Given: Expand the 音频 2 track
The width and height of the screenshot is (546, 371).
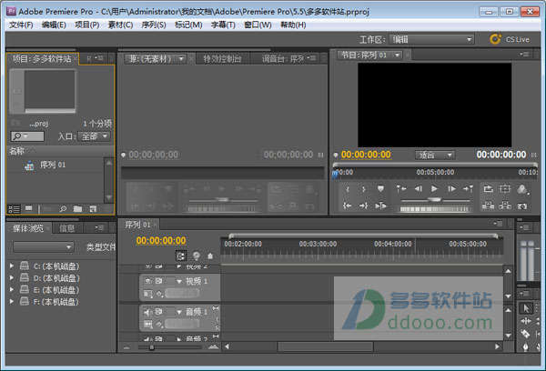Looking at the screenshot, I should tap(179, 338).
